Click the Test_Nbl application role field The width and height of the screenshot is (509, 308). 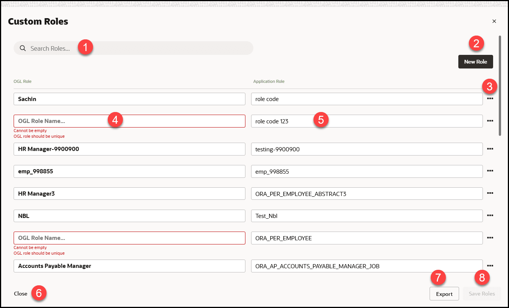pos(366,215)
